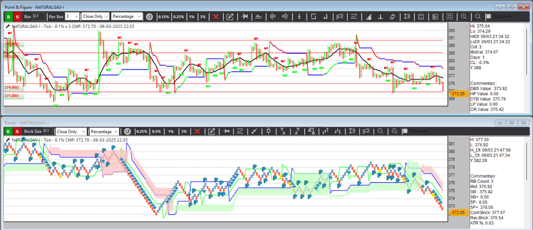Click the refresh icon in Point & Figure toolbar

(149, 17)
